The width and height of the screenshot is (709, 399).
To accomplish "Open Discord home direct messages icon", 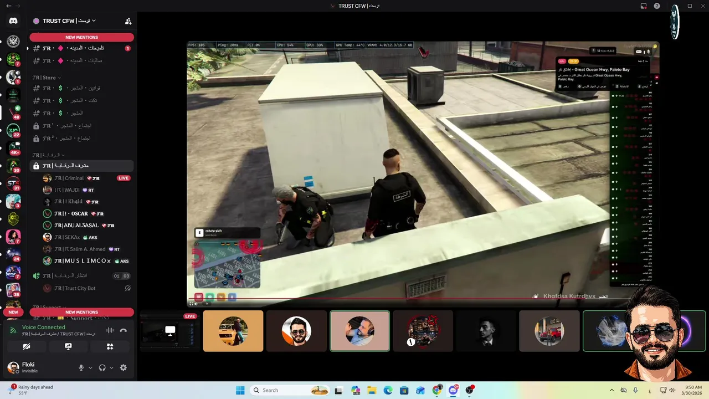I will coord(13,21).
